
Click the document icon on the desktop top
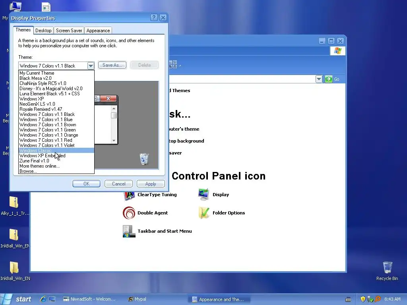[x=46, y=7]
